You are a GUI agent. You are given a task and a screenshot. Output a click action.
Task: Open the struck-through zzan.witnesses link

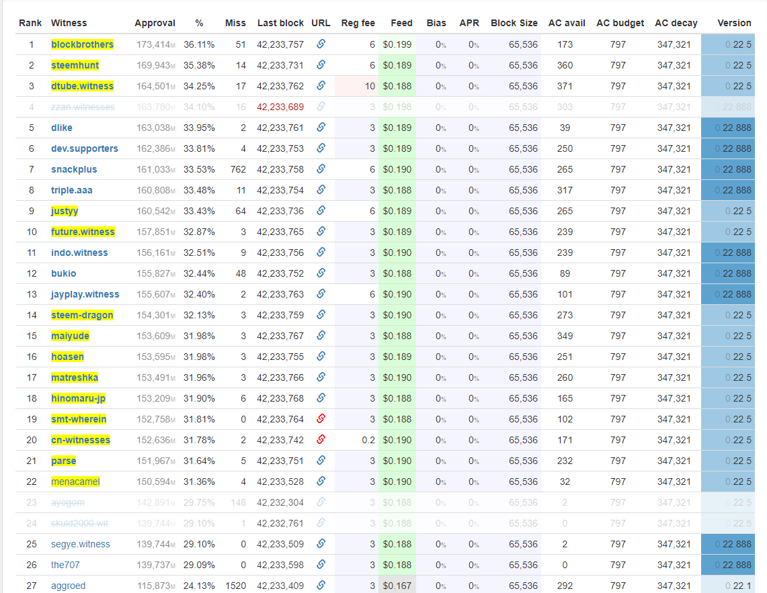83,107
